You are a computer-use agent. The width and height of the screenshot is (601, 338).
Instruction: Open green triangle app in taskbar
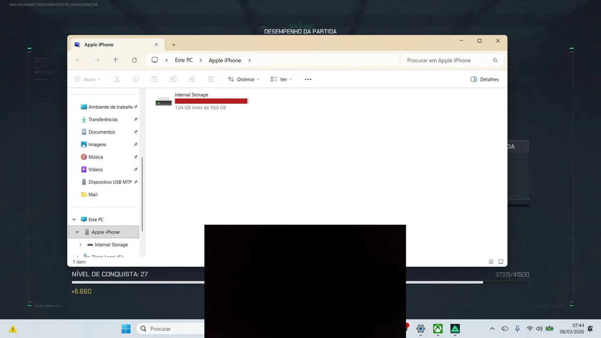[455, 329]
